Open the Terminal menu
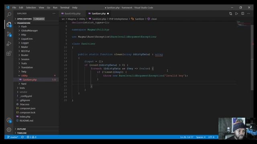The image size is (257, 144). pos(65,8)
